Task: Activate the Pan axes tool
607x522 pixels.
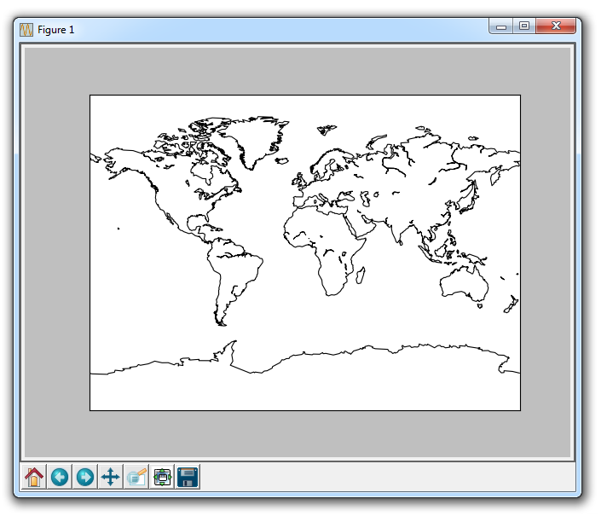Action: coord(111,477)
